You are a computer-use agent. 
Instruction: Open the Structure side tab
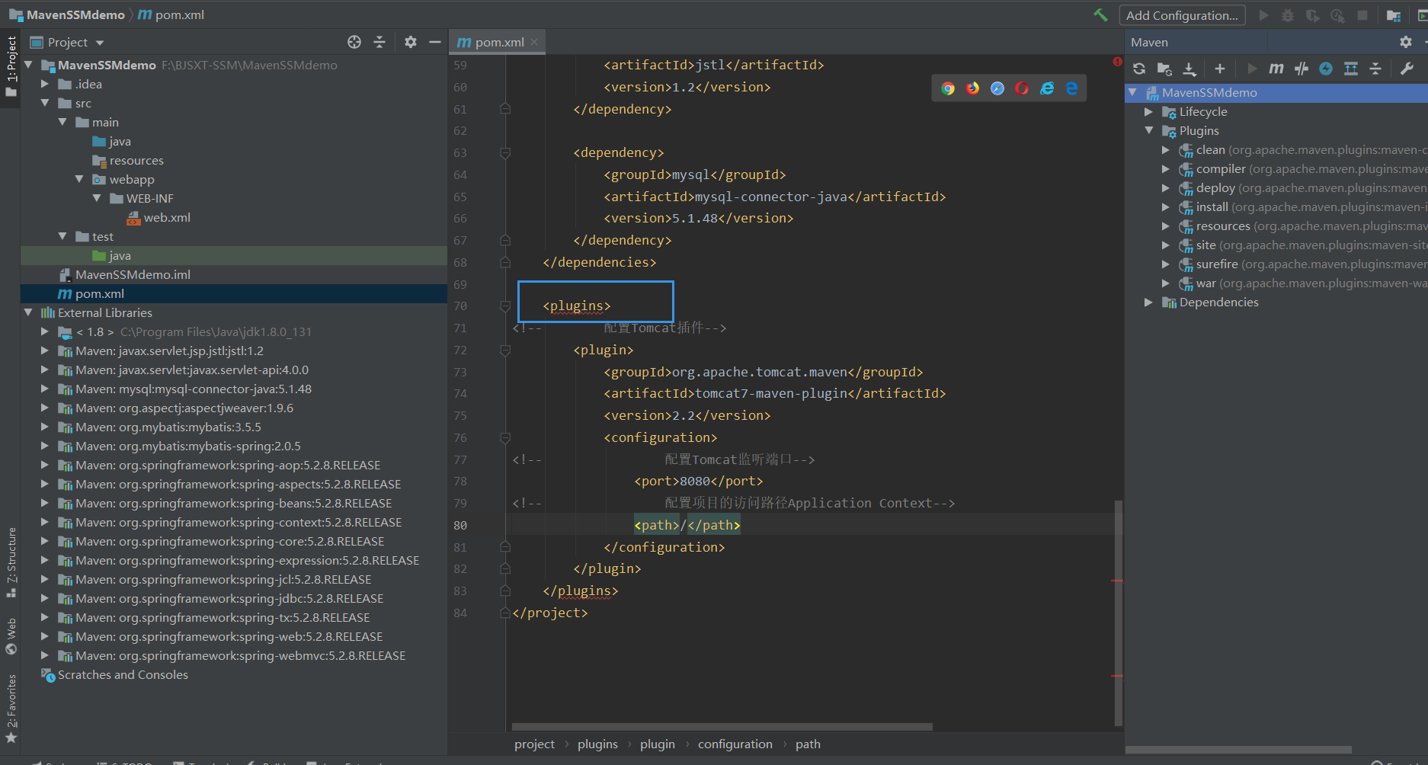pyautogui.click(x=11, y=562)
